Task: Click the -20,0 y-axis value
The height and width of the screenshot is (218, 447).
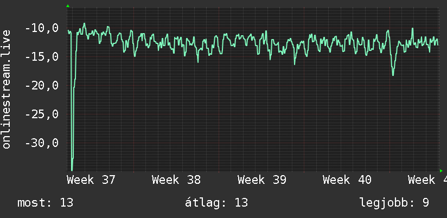Action: 42,86
